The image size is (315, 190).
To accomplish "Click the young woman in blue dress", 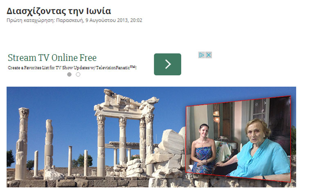I will (x=203, y=150).
